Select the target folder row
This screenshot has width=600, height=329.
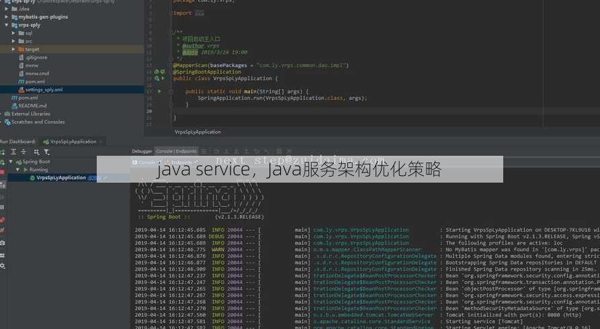[x=72, y=50]
